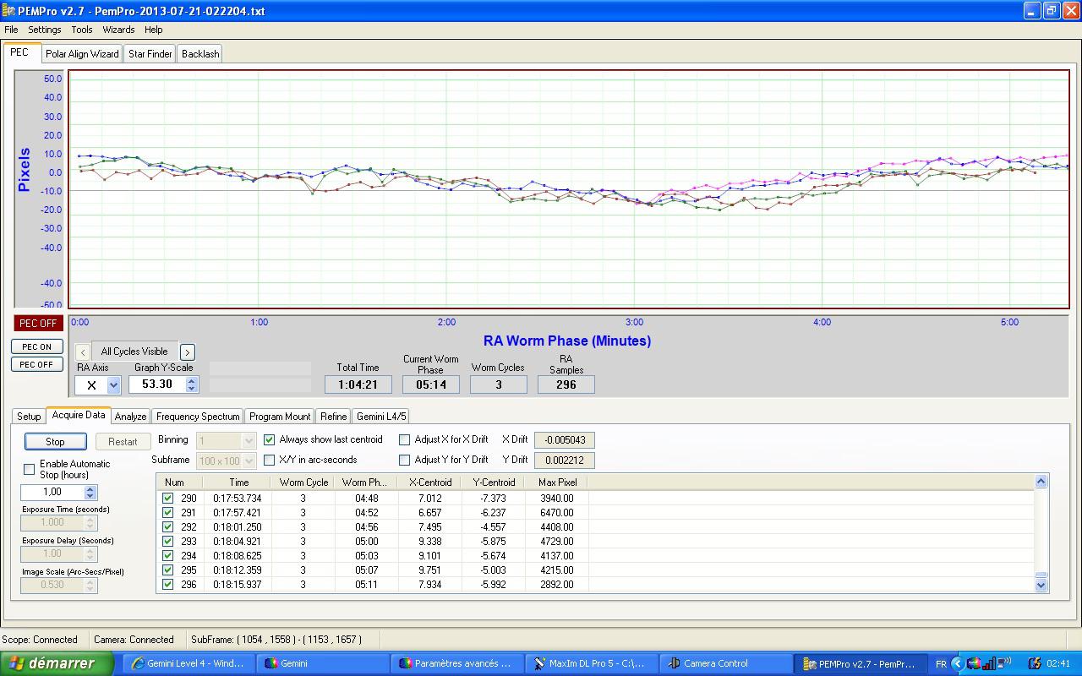This screenshot has width=1082, height=676.
Task: Click the previous cycle arrow button
Action: coord(82,352)
